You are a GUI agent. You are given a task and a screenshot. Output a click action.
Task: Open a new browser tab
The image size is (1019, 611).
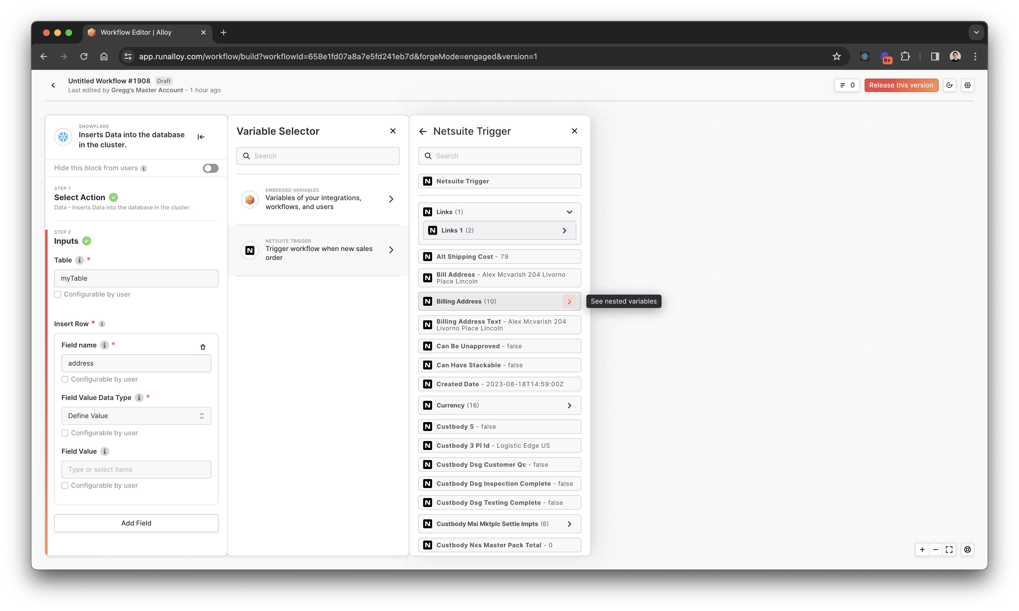224,32
